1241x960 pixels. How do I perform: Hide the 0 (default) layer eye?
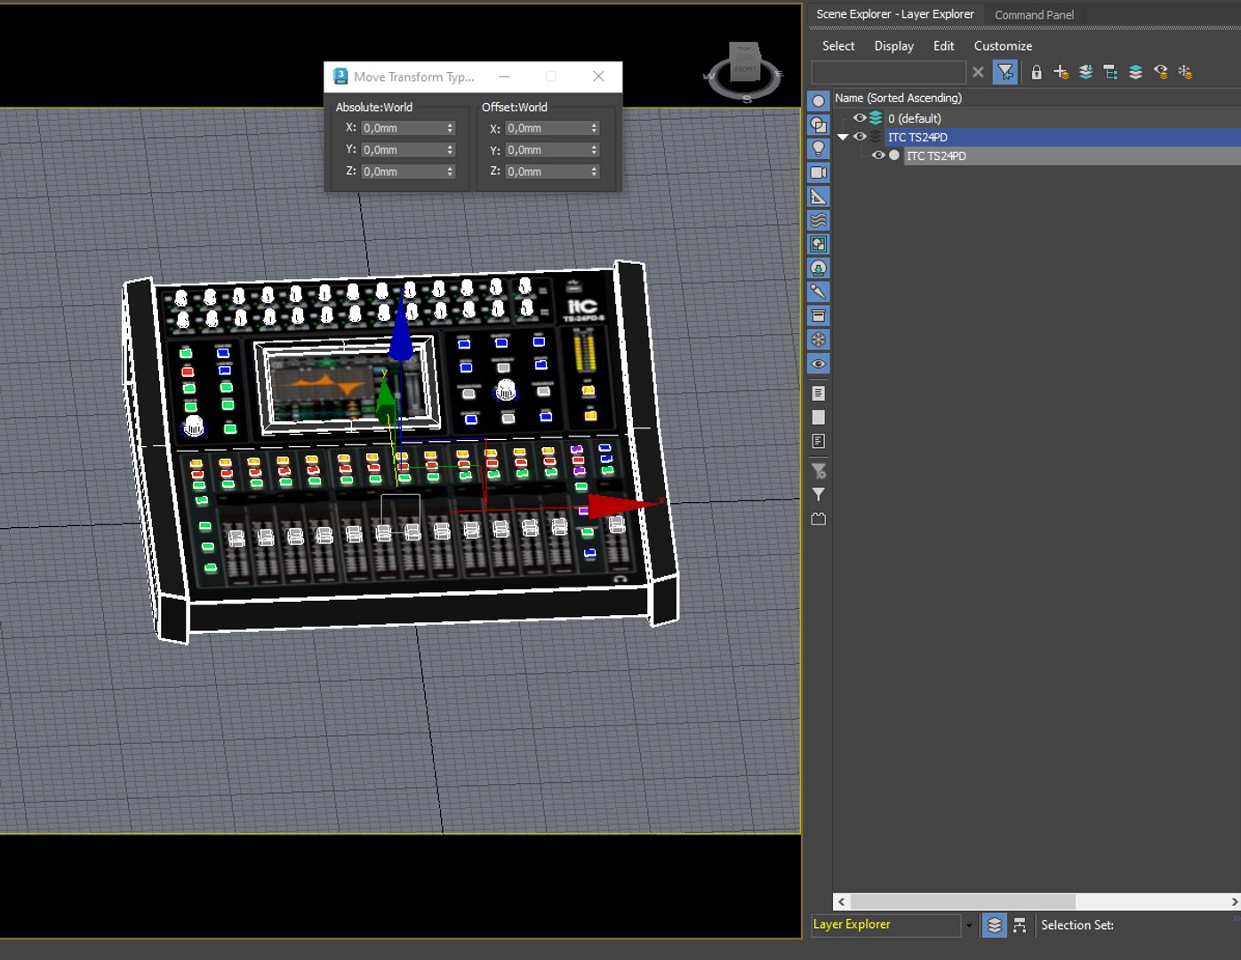point(860,117)
